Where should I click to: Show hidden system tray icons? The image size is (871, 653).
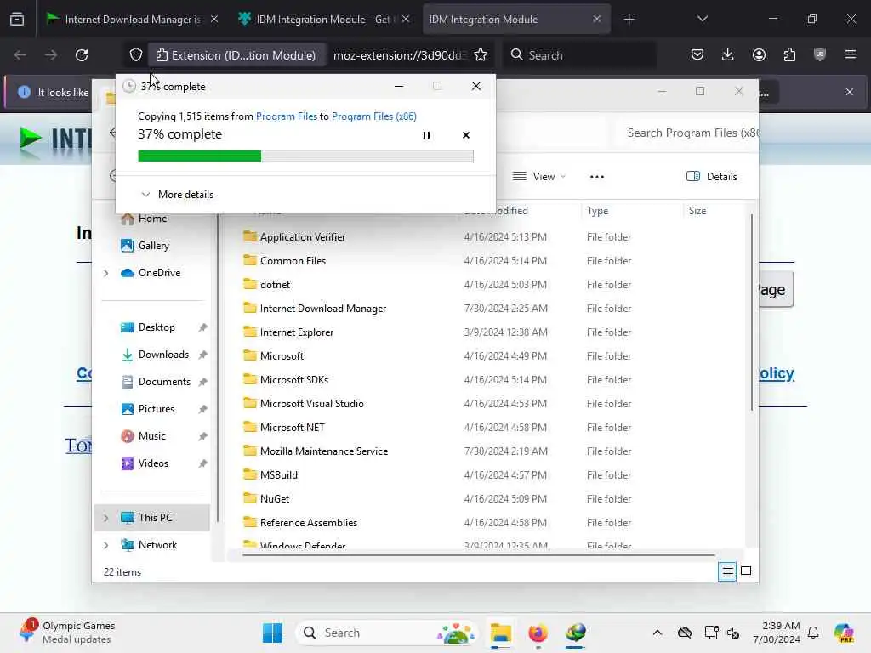(658, 633)
